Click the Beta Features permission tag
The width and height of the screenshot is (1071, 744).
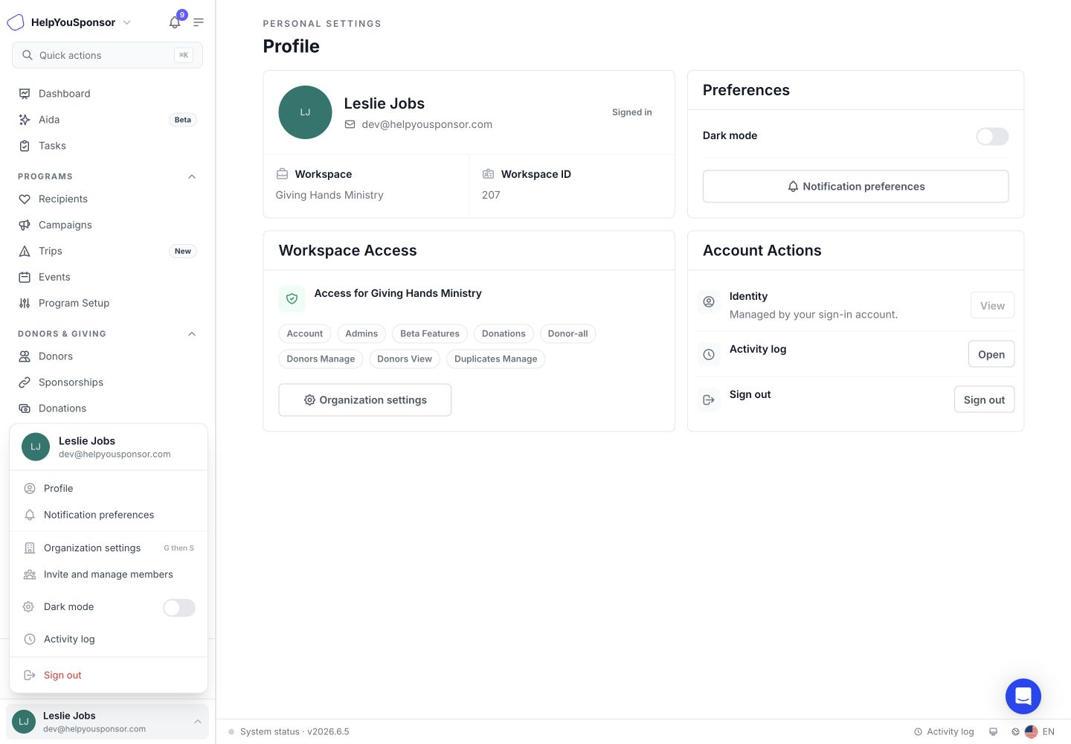(x=430, y=334)
